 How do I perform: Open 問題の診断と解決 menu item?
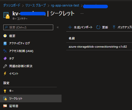coord(21,66)
